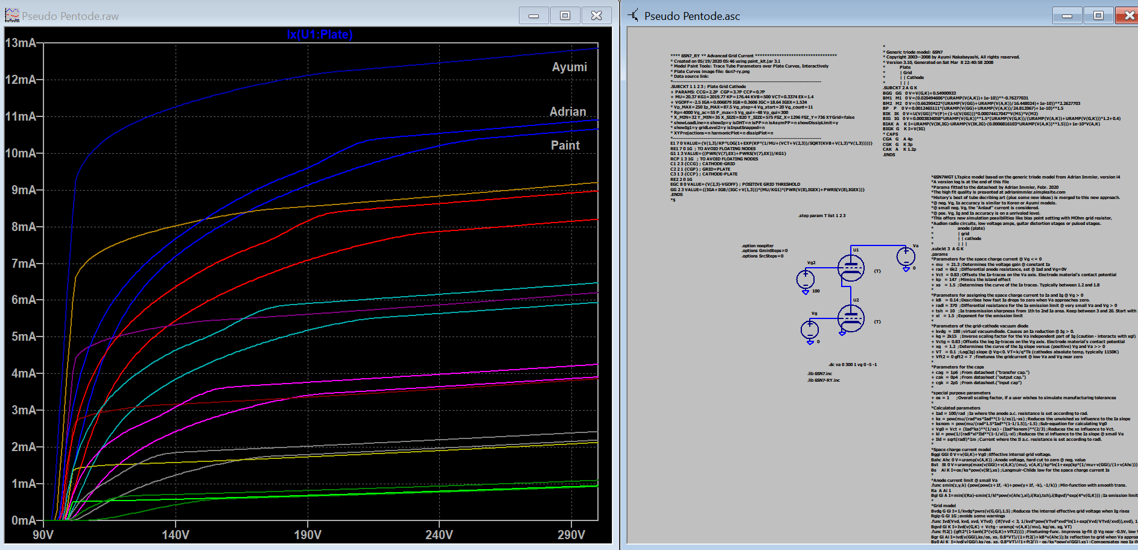This screenshot has width=1138, height=550.
Task: Click the 'Ayumi' annotation on the plot
Action: [570, 67]
